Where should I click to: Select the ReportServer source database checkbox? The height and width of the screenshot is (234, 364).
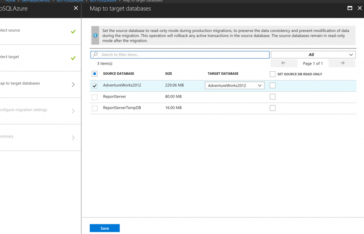(x=94, y=97)
